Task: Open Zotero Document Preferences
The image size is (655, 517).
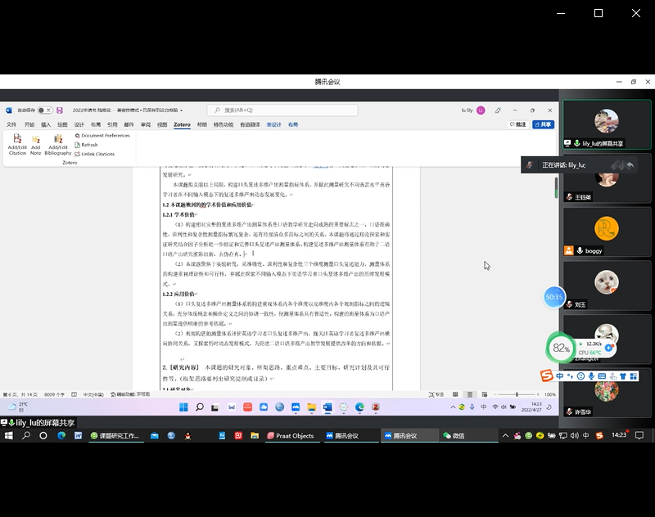Action: 102,135
